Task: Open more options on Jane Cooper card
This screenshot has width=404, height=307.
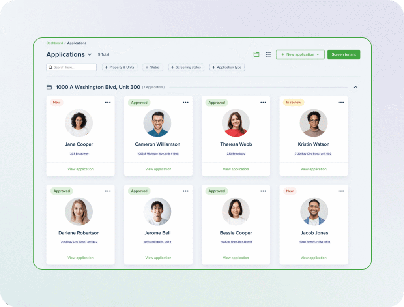Action: point(108,102)
